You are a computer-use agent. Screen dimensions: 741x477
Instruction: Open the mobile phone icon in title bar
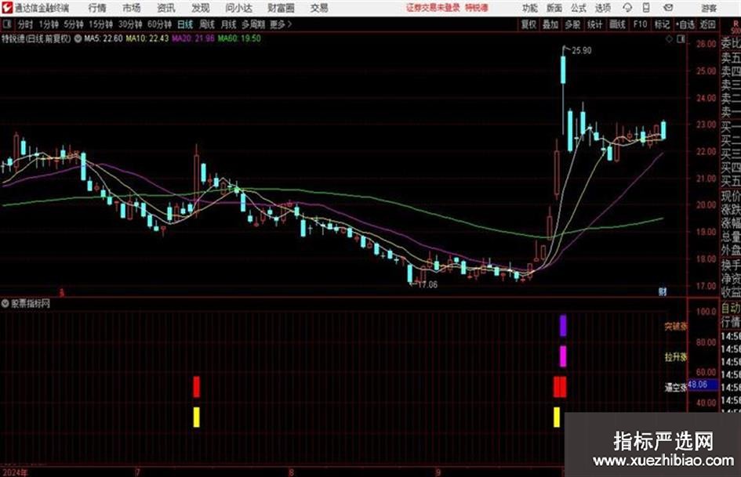pyautogui.click(x=646, y=8)
